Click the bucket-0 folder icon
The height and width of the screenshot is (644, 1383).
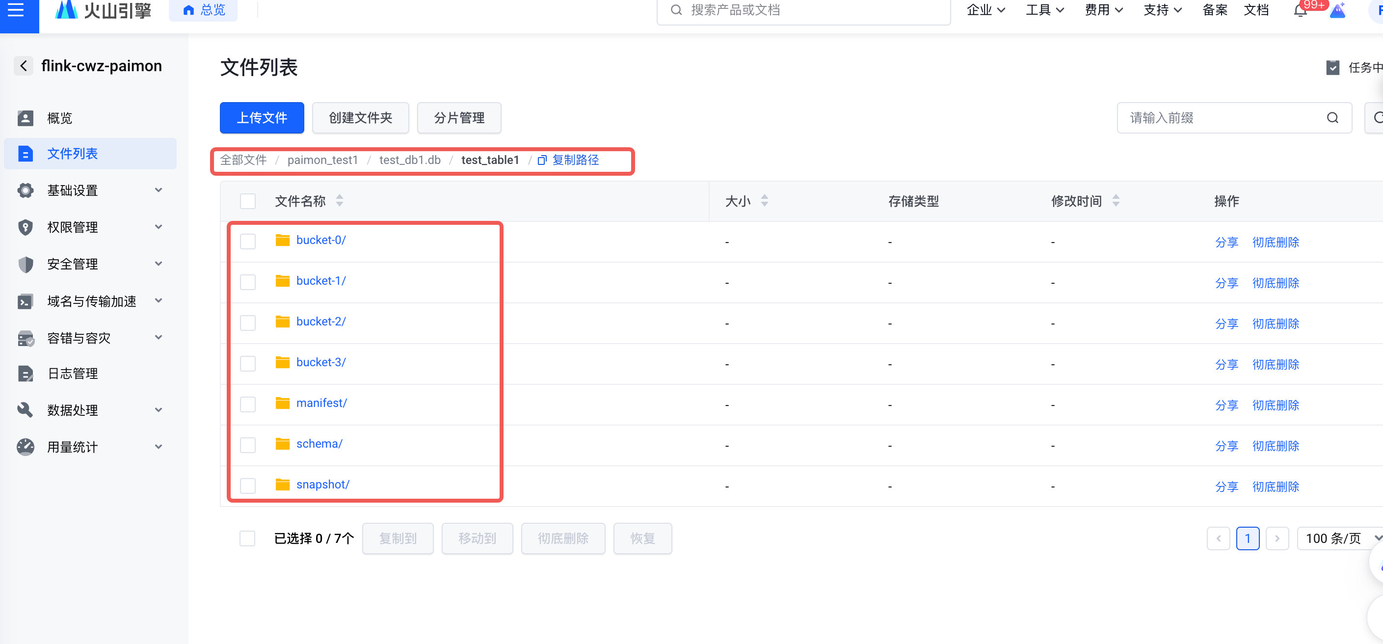tap(282, 240)
